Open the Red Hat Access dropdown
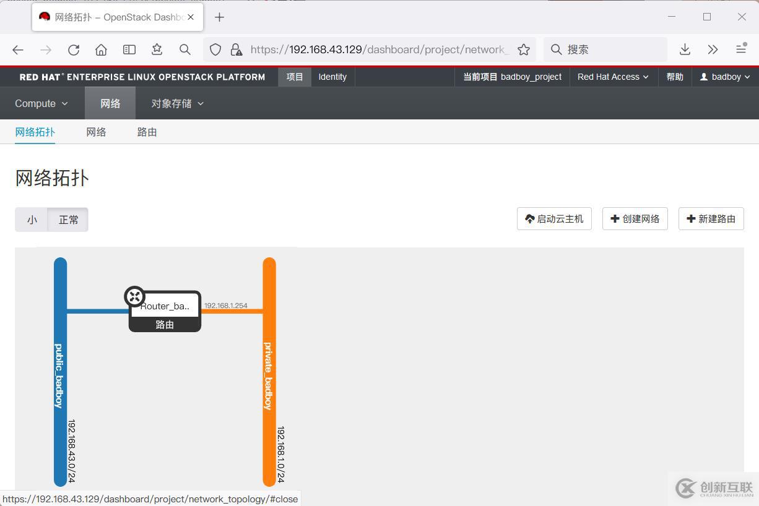This screenshot has height=506, width=759. (x=613, y=77)
